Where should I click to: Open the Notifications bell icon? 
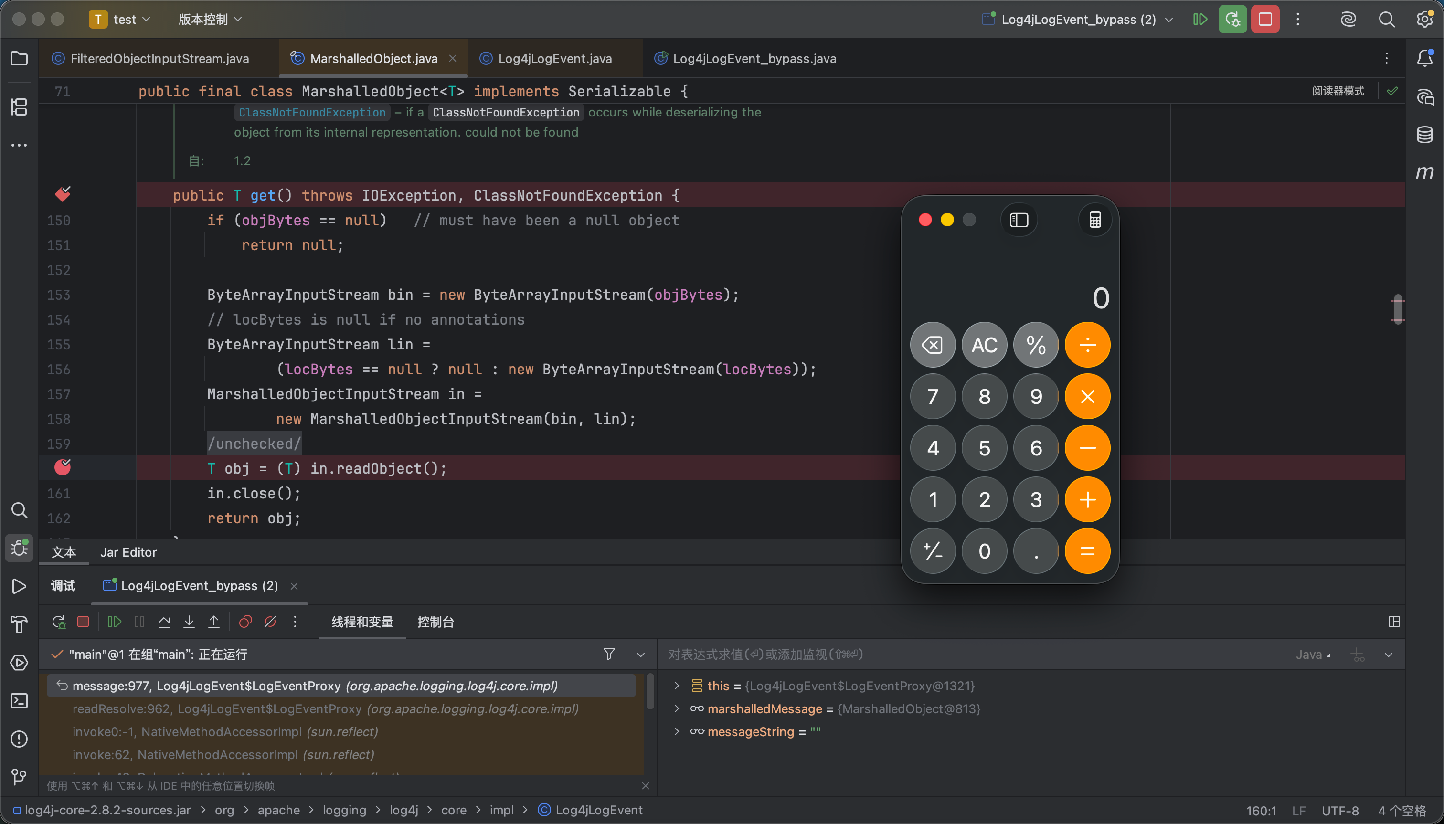1425,58
